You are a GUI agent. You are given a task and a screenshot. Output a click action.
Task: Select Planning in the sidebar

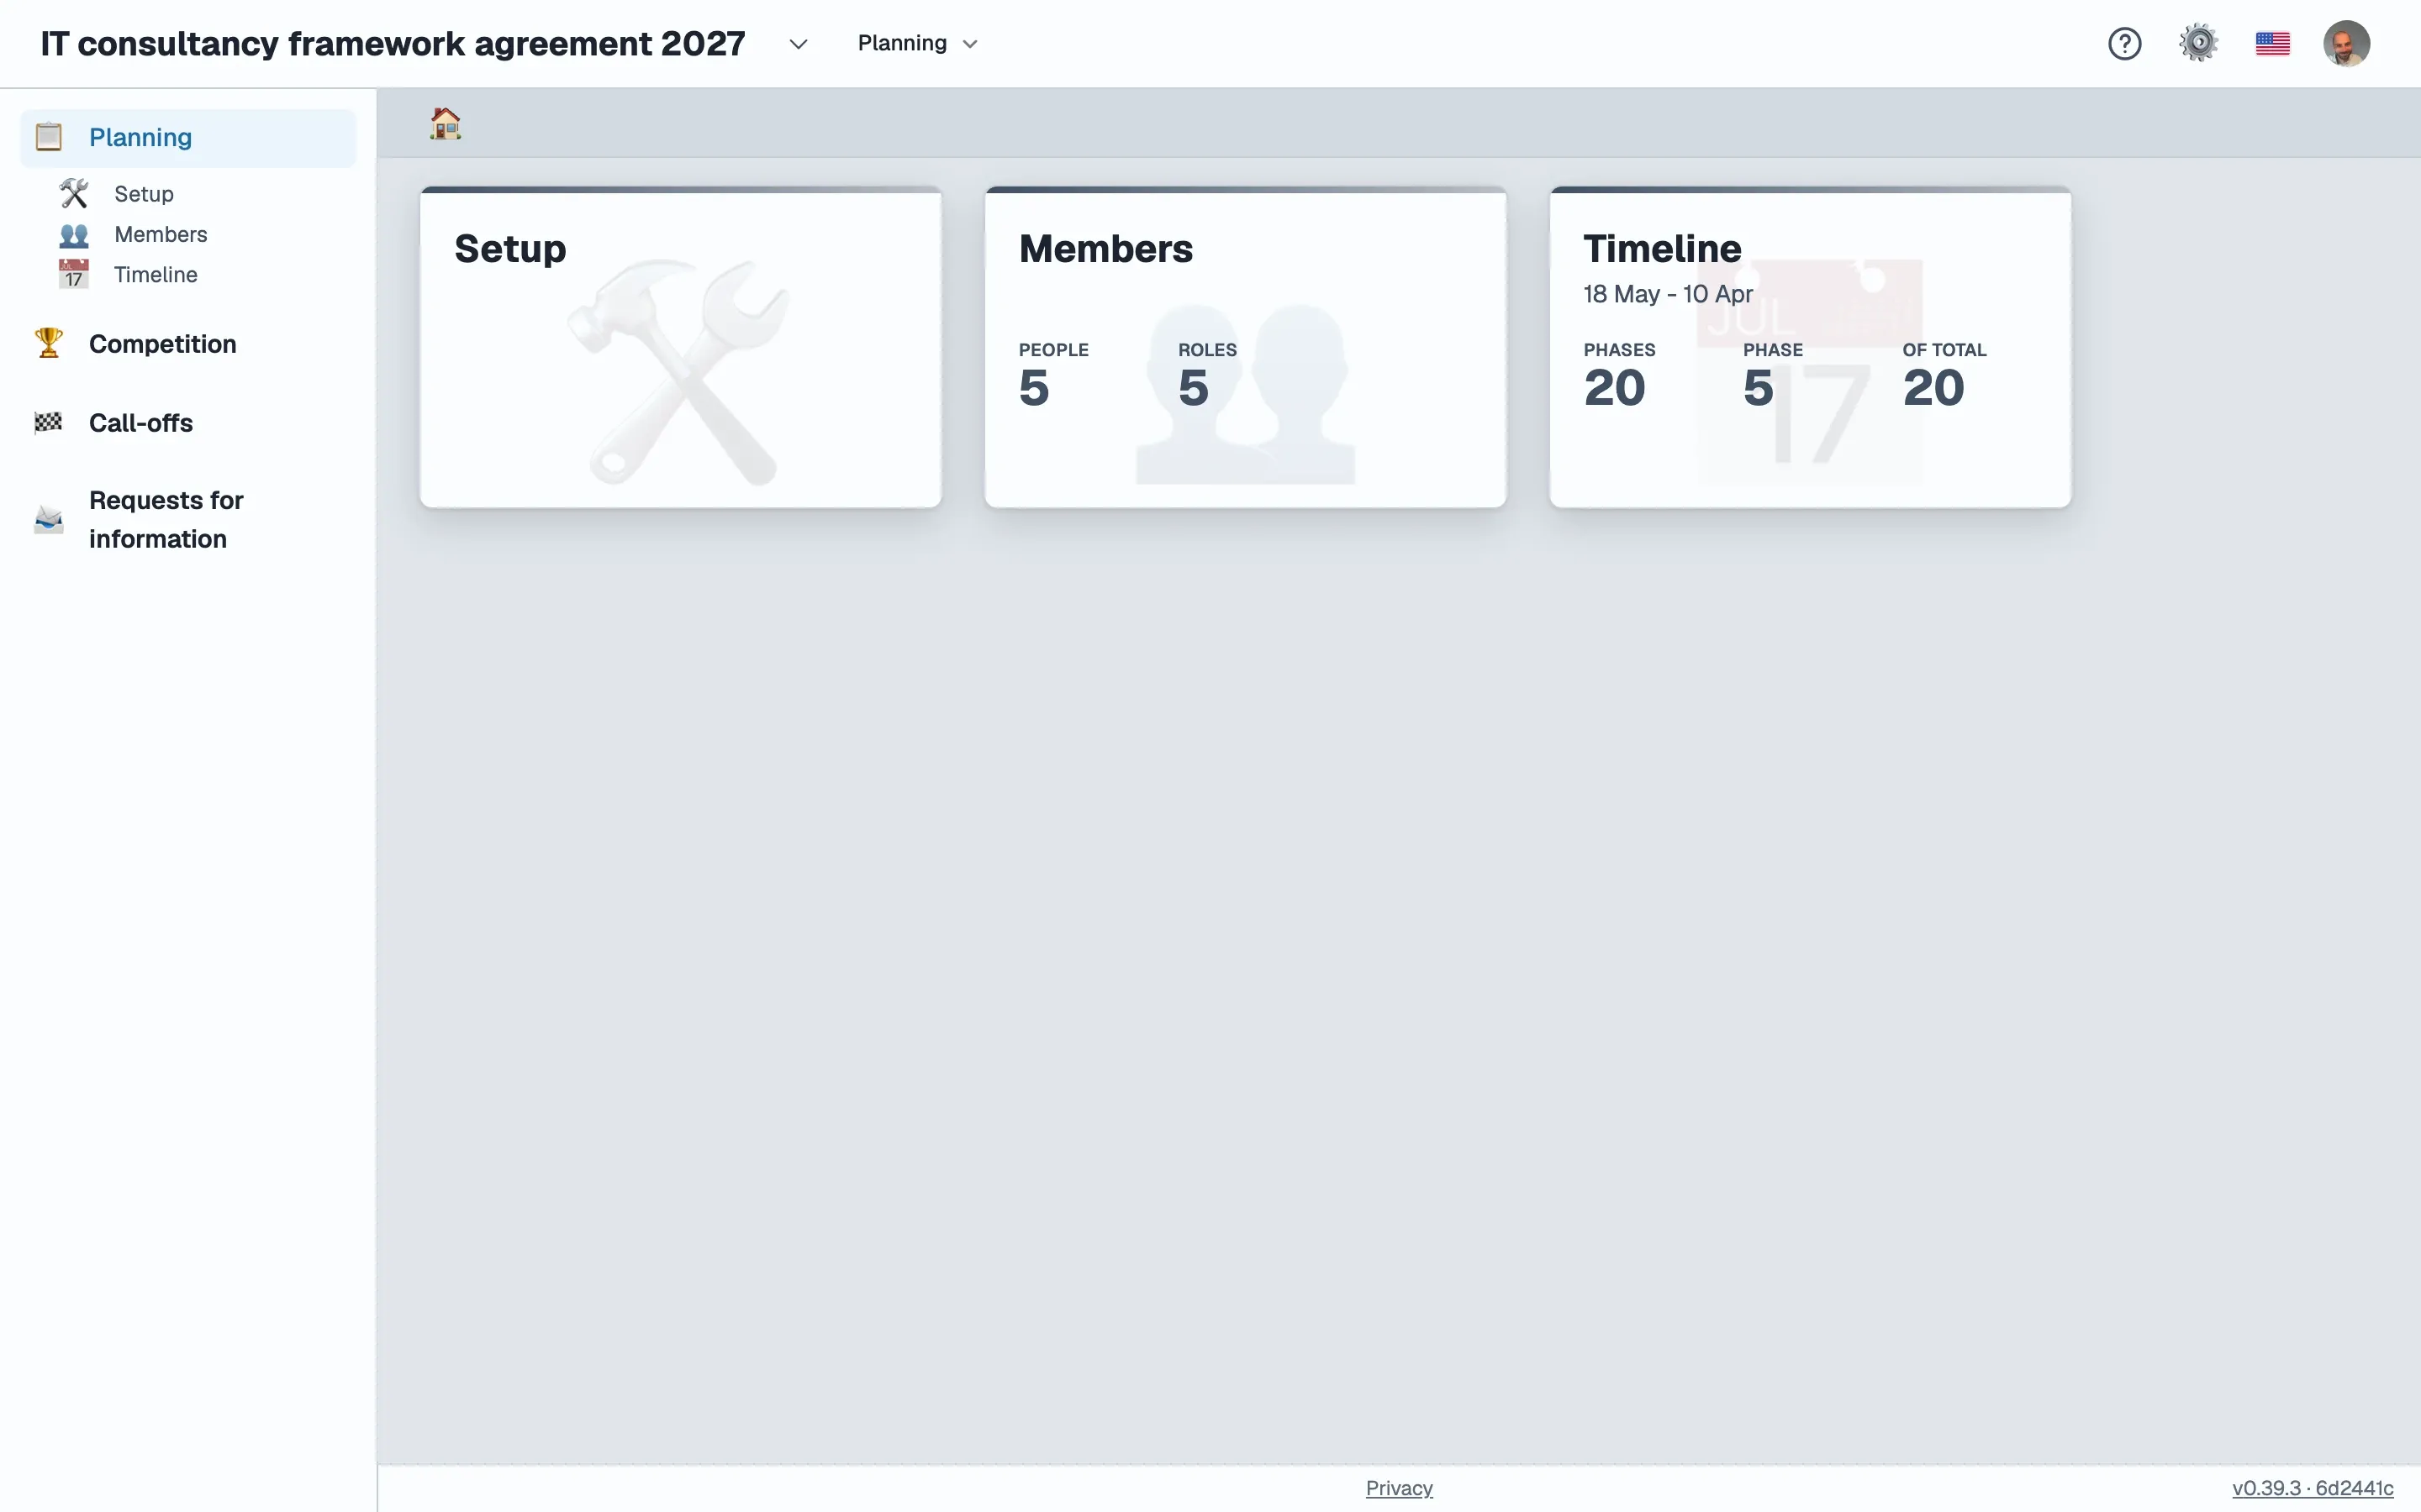coord(188,138)
